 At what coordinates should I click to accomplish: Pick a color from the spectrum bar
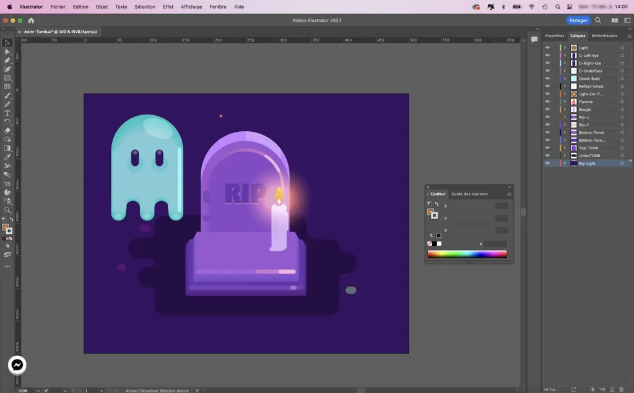[x=467, y=254]
